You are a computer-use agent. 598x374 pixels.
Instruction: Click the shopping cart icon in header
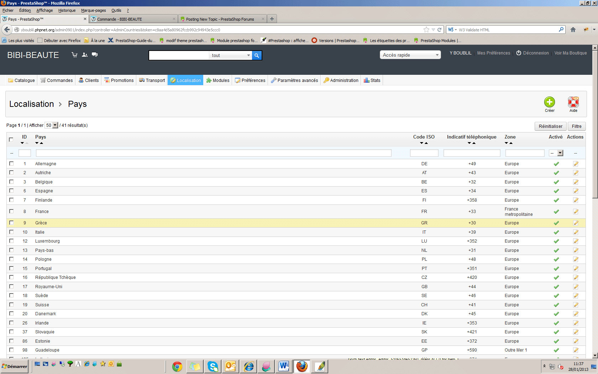[74, 54]
